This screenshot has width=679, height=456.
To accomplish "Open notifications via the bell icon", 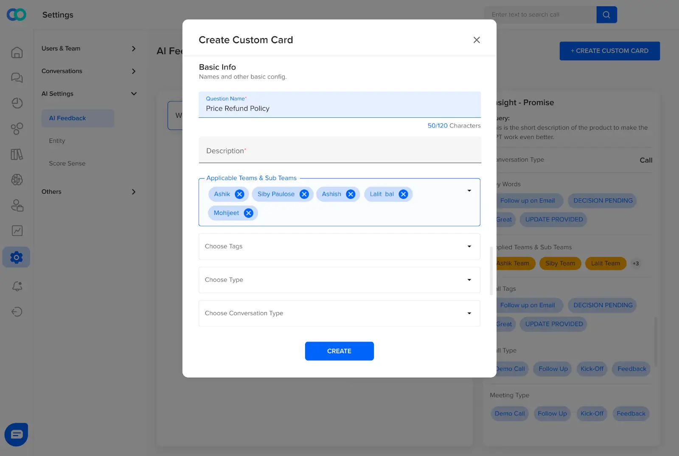I will (17, 286).
